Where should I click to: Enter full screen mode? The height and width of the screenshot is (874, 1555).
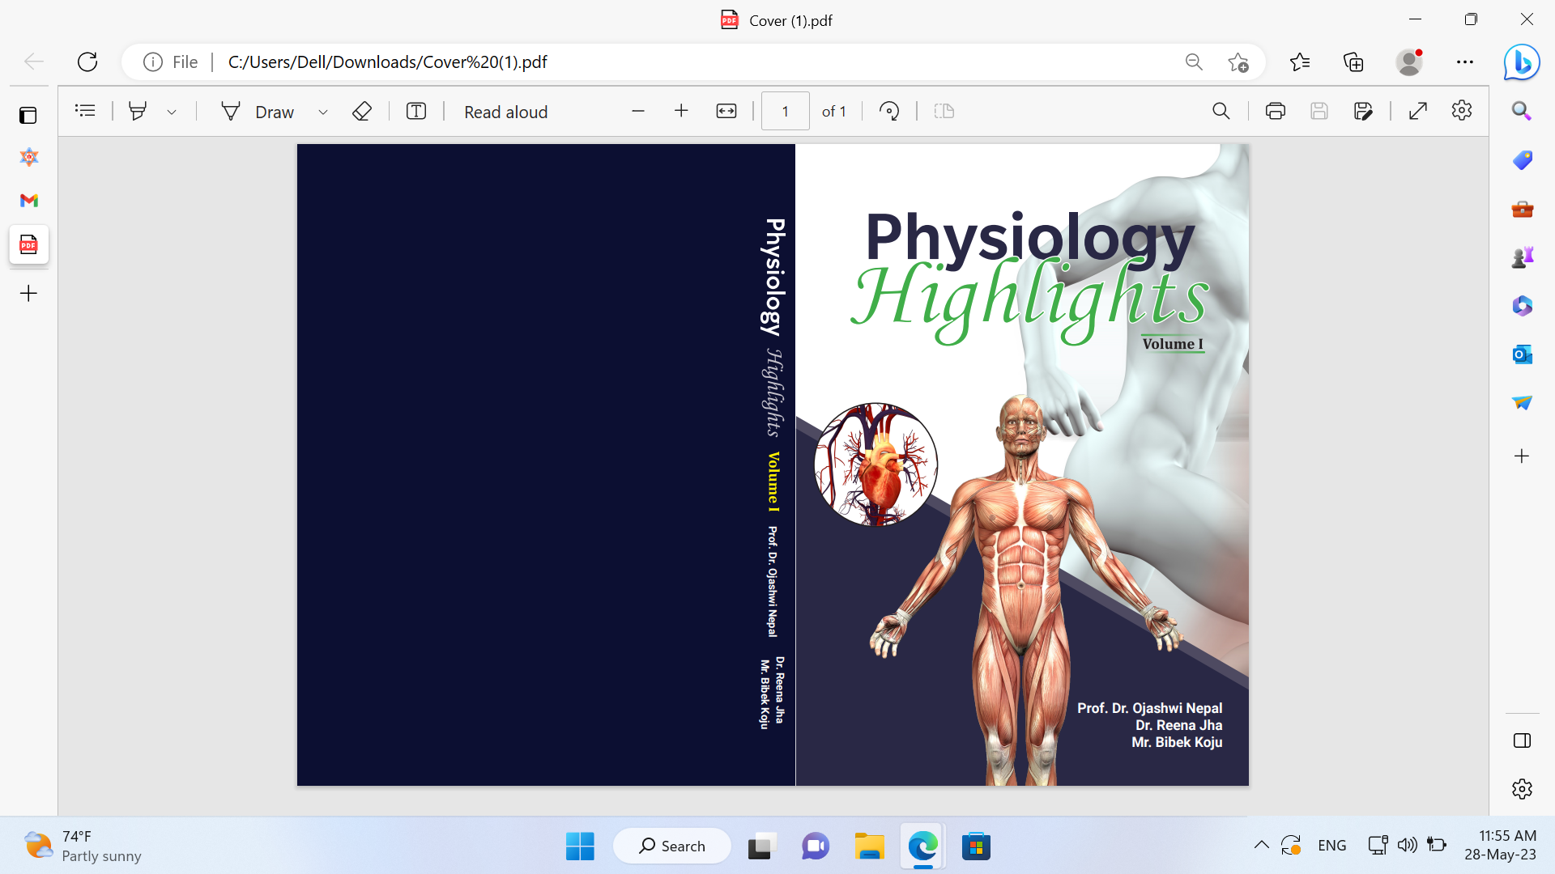(x=1418, y=111)
